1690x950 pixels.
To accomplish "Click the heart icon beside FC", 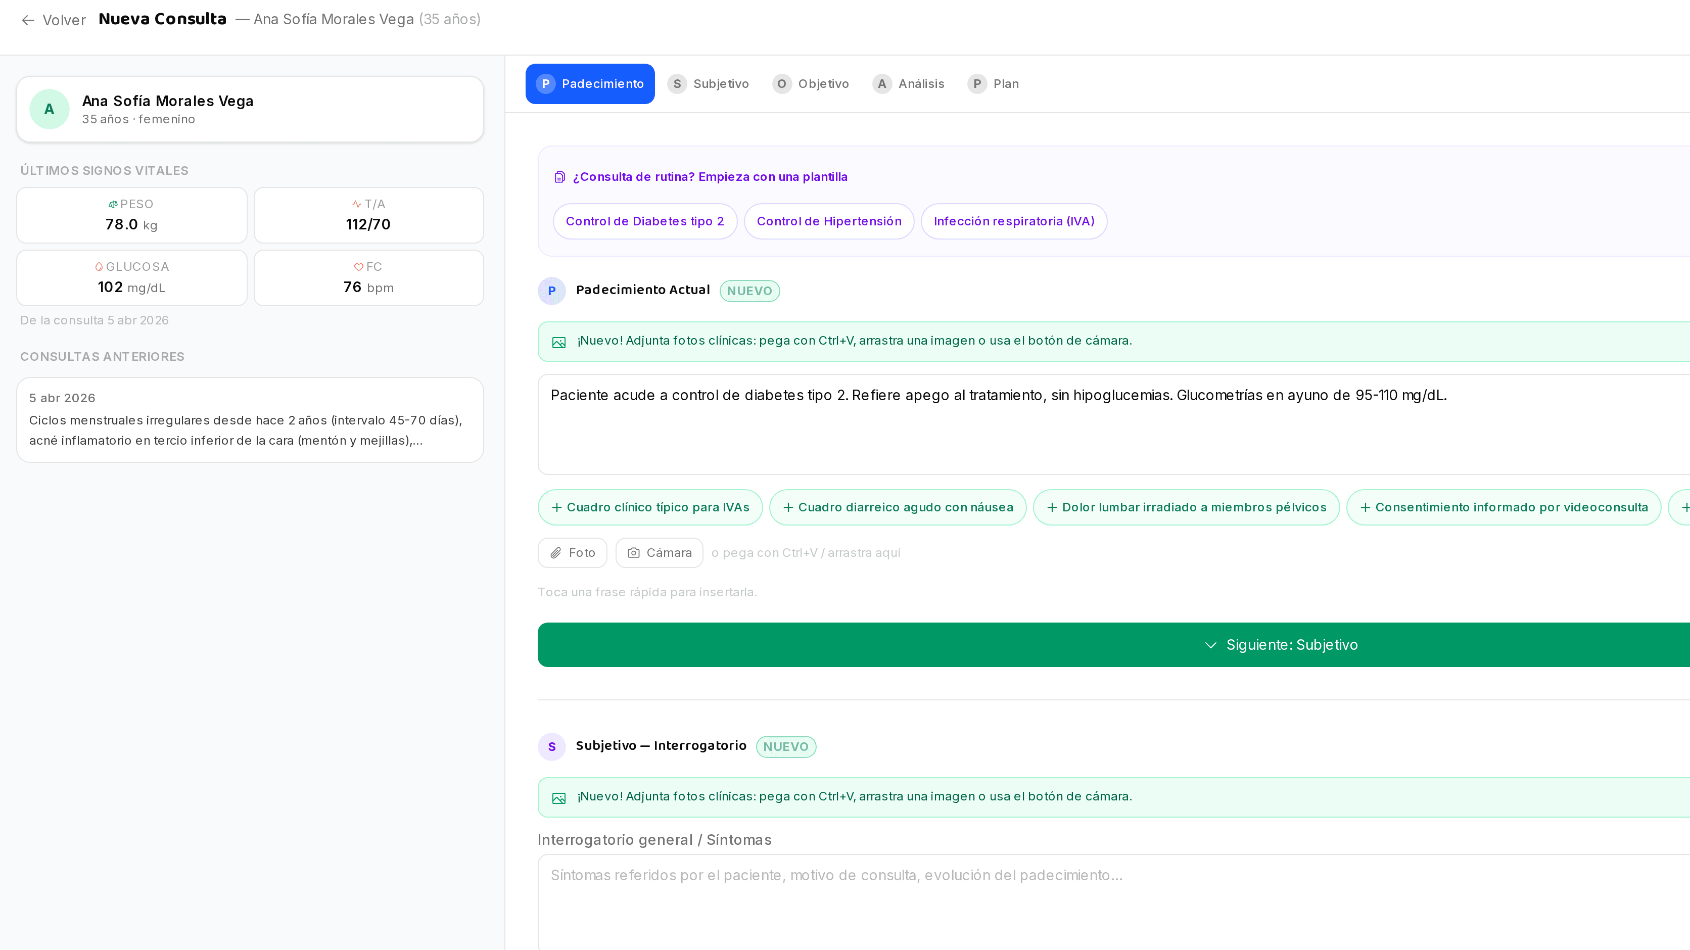I will (x=359, y=267).
